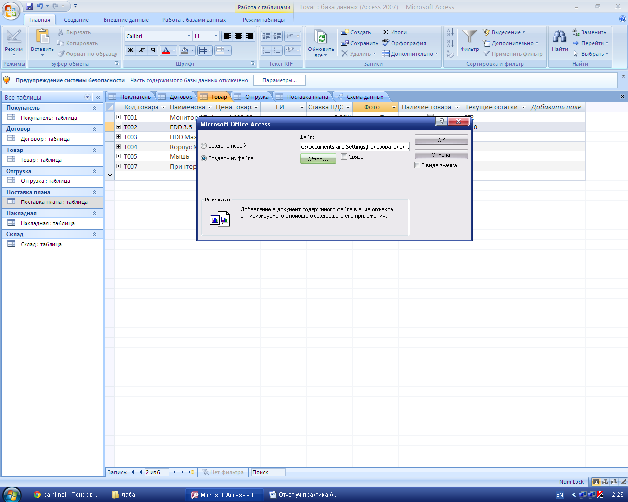
Task: Toggle italic К formatting
Action: point(141,50)
